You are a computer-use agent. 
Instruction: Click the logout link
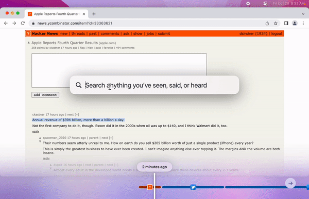tap(277, 33)
